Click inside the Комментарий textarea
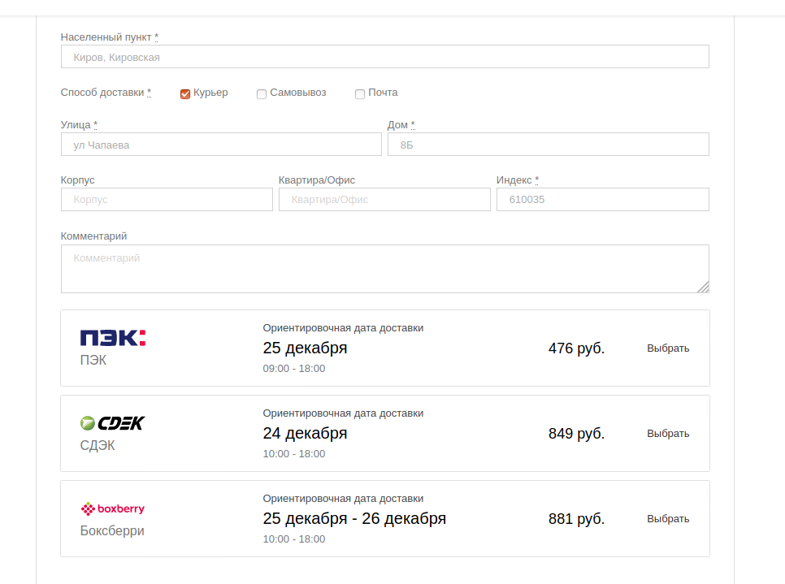The image size is (785, 584). coord(384,269)
